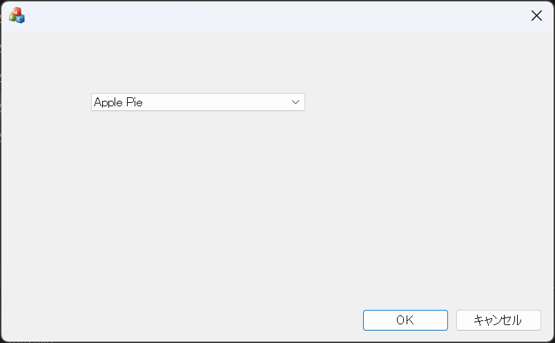Click the MFC app icon in title bar
Viewport: 555px width, 343px height.
[17, 15]
